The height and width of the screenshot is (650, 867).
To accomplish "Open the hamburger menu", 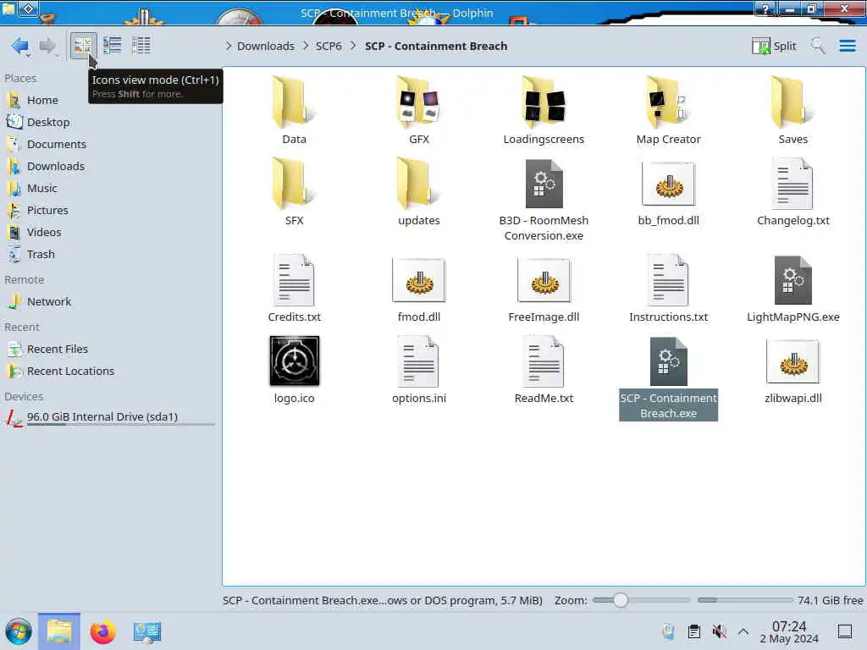I will pyautogui.click(x=848, y=46).
